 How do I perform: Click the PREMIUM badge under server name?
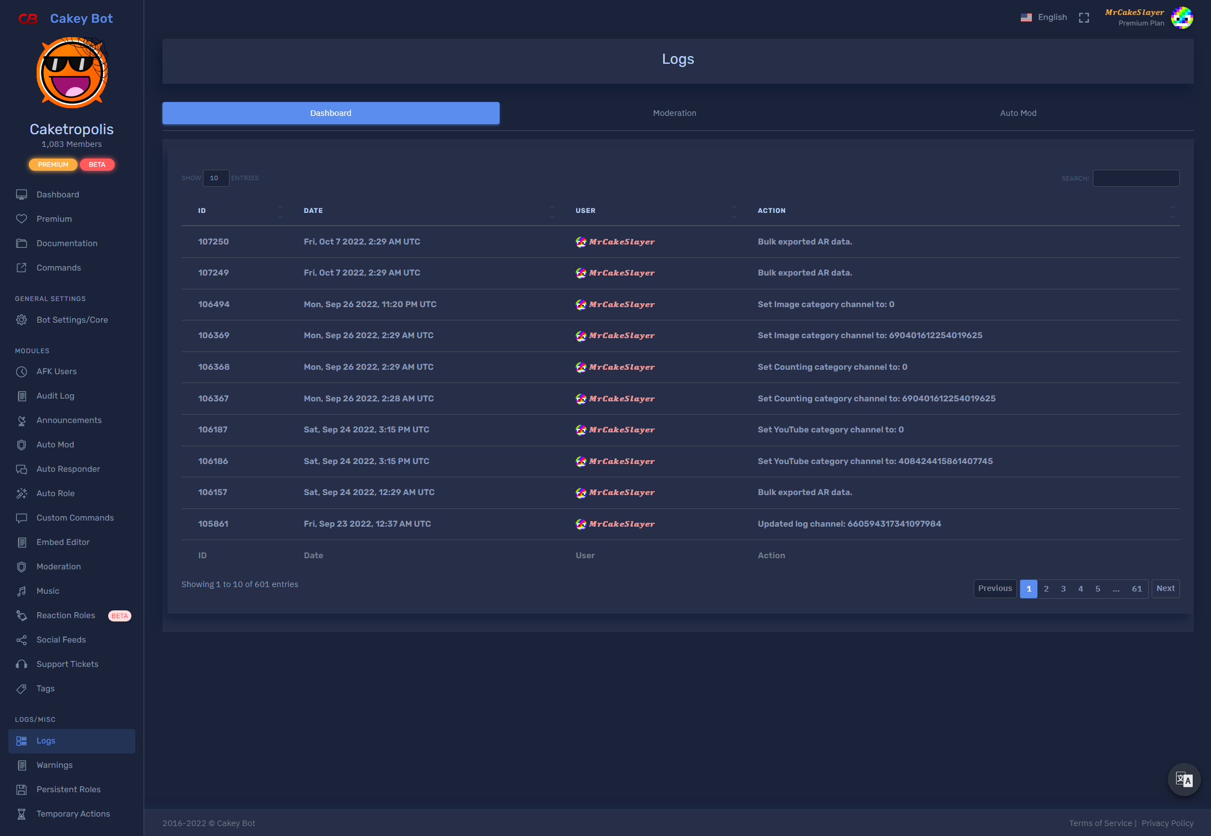click(x=53, y=165)
